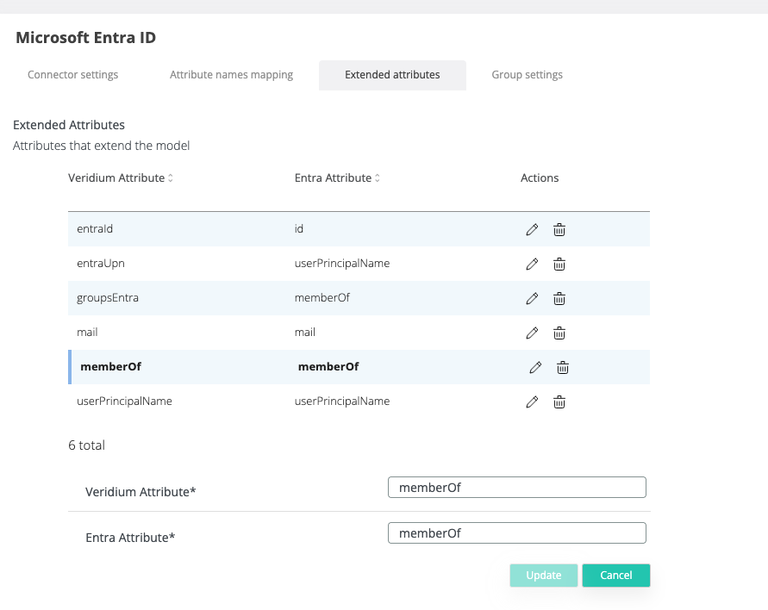Image resolution: width=768 pixels, height=610 pixels.
Task: Select the Extended attributes tab
Action: [392, 75]
